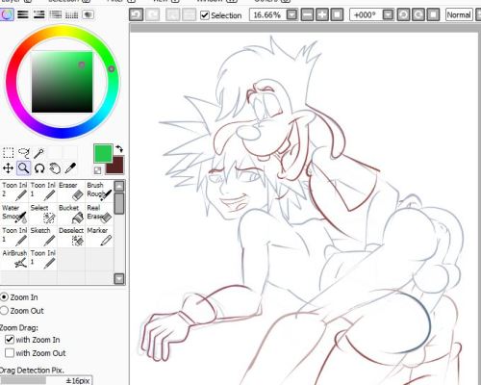Open the 16.66% zoom dropdown arrow
The image size is (481, 385).
coord(291,15)
